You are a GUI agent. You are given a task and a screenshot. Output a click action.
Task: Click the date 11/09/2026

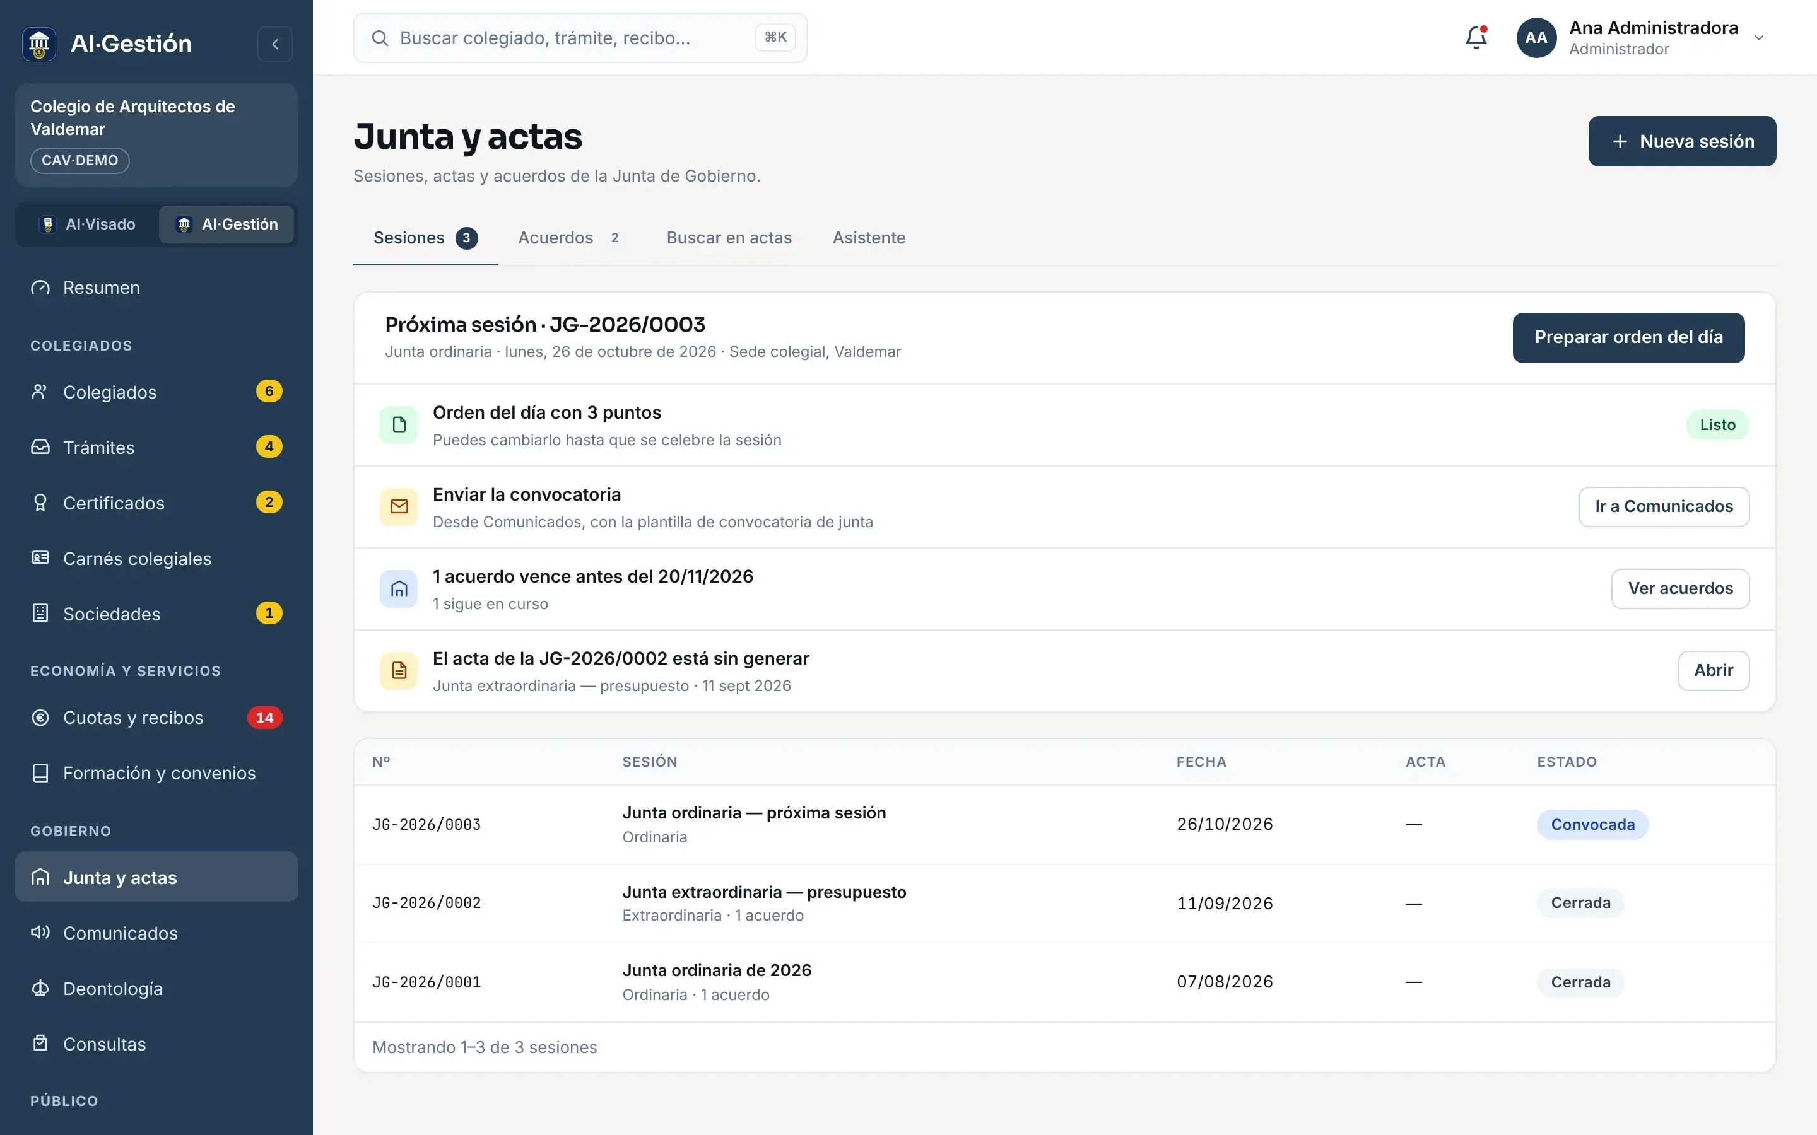pos(1225,903)
